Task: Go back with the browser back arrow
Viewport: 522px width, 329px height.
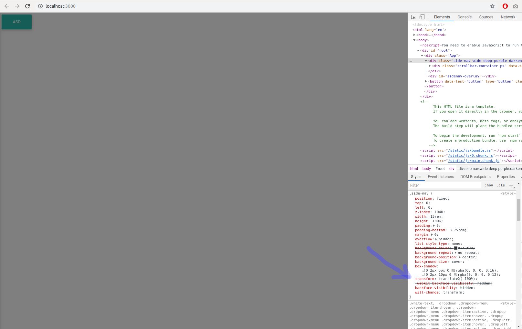Action: [x=7, y=6]
